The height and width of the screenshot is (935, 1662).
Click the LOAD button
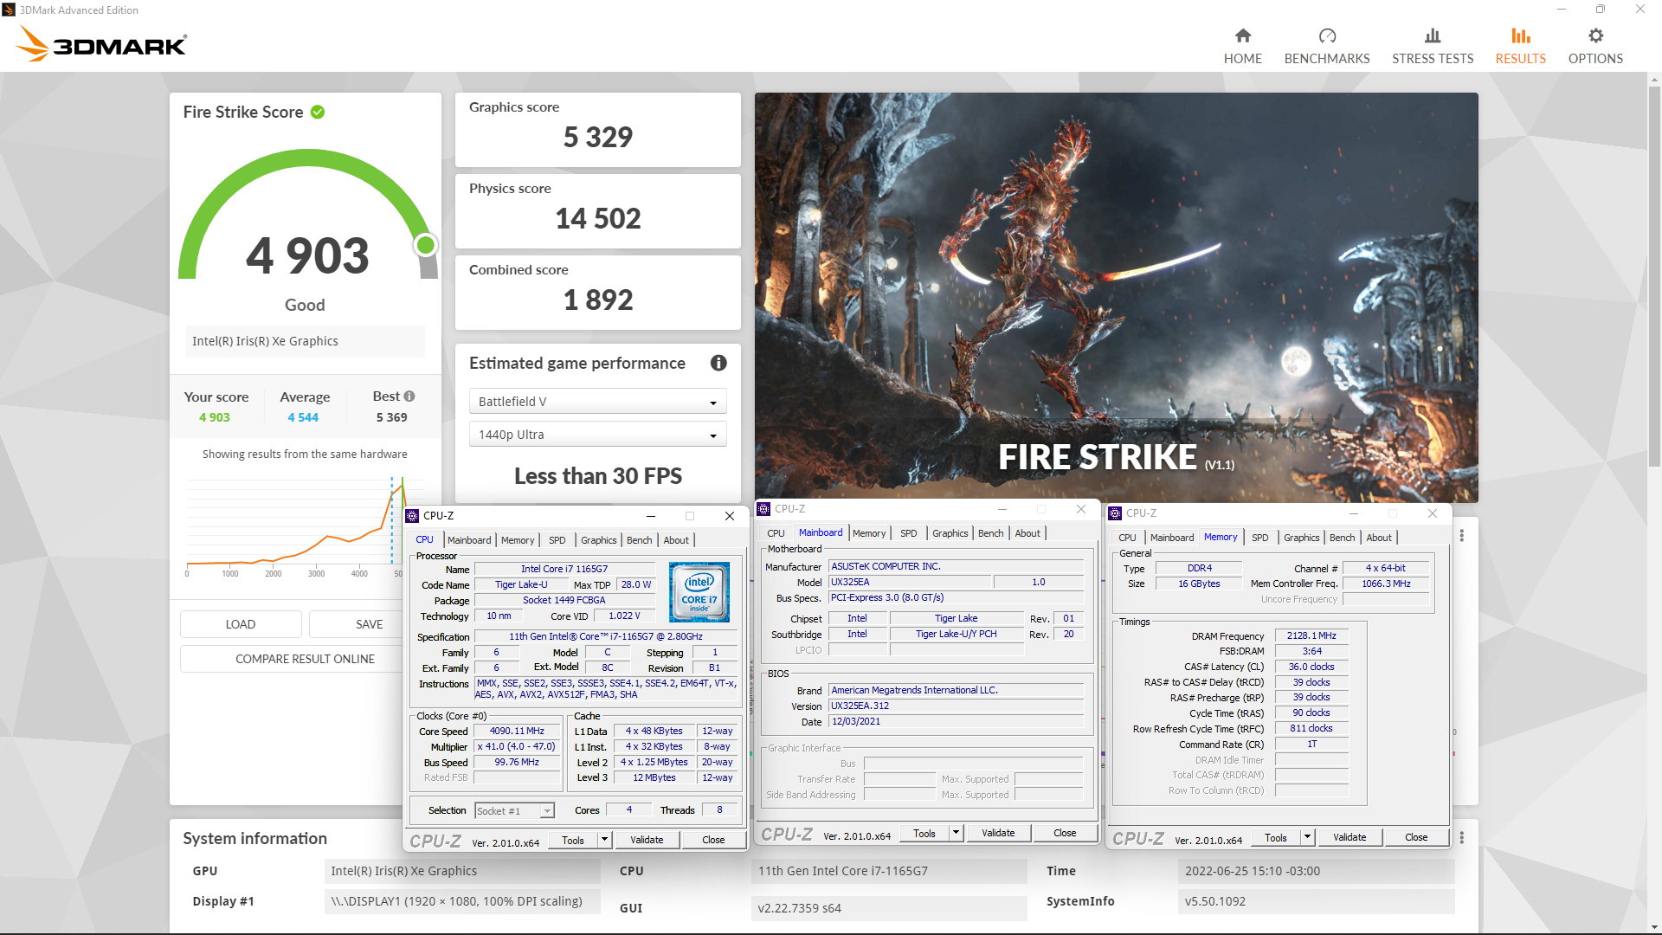[241, 624]
